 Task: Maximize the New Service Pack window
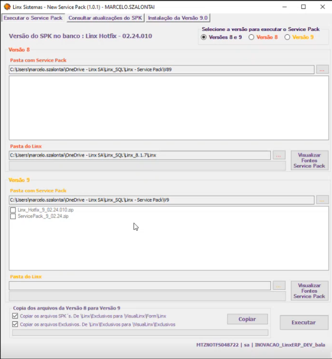pos(303,7)
